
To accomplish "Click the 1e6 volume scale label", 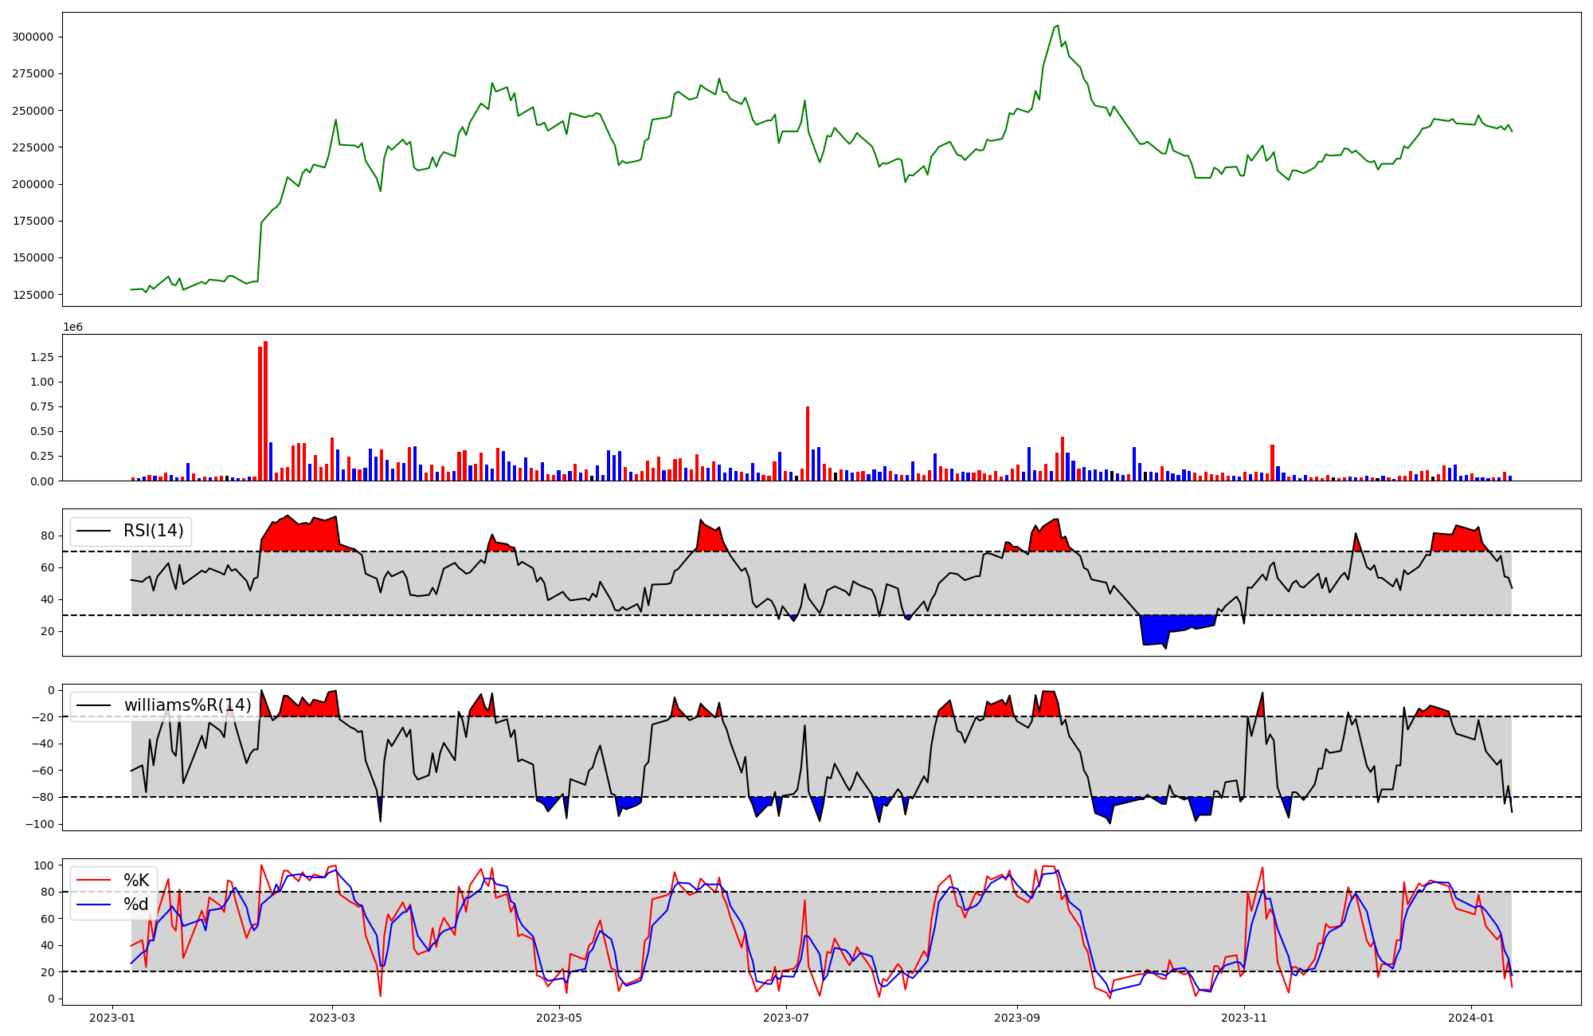I will 72,328.
